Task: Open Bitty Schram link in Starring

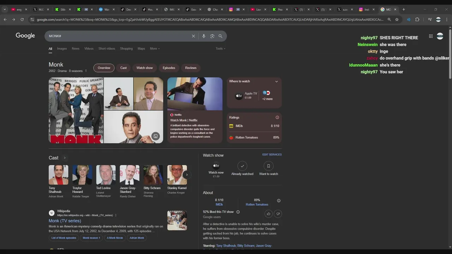Action: pyautogui.click(x=246, y=246)
